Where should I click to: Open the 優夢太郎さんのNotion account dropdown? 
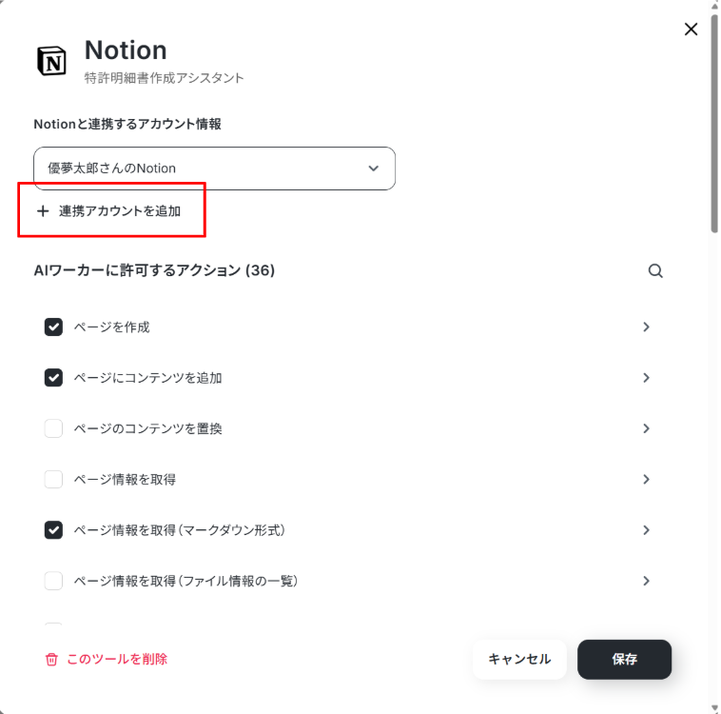214,169
